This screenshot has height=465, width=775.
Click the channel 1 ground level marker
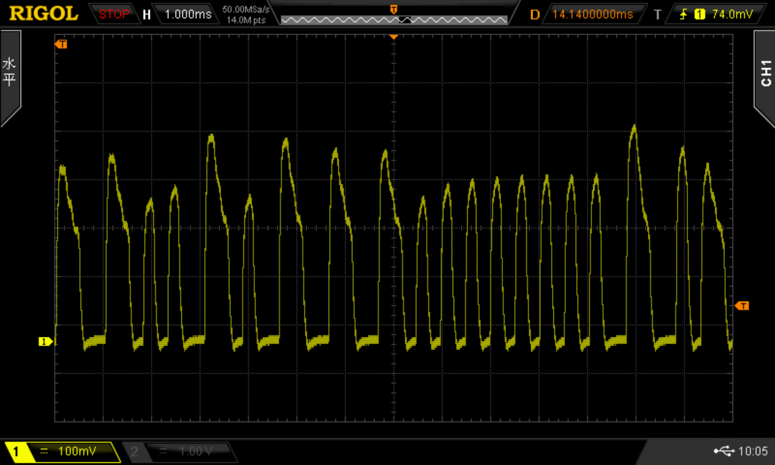(x=45, y=342)
